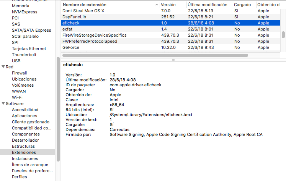Select WWAN in the sidebar
286x181 pixels.
(x=19, y=91)
